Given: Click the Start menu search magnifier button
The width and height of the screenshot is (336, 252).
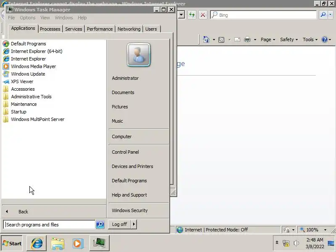Looking at the screenshot, I should [x=100, y=225].
